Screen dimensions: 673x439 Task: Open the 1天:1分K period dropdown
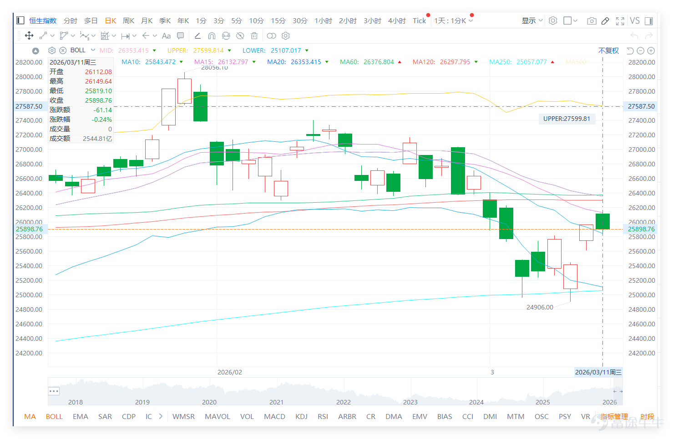coord(454,20)
